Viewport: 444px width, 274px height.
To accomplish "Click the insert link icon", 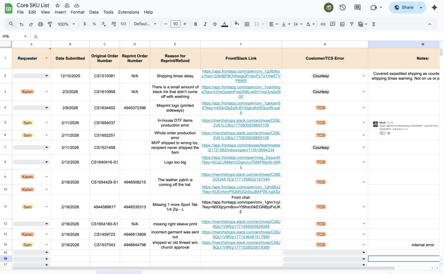I will [323, 24].
